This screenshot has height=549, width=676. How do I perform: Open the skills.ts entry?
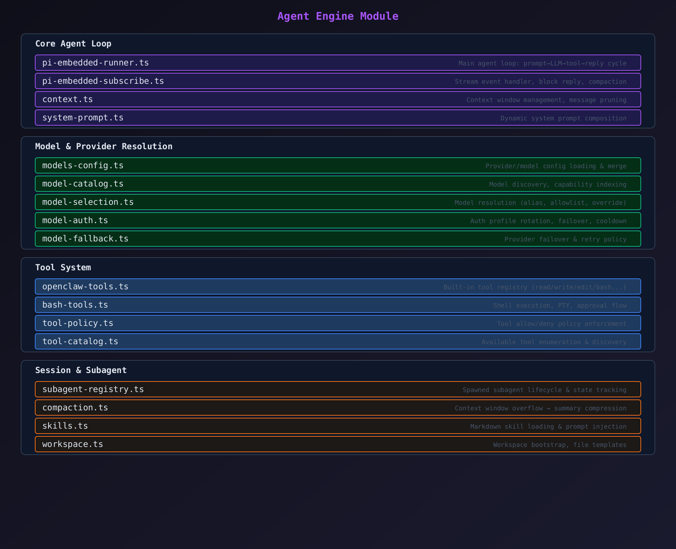[338, 426]
